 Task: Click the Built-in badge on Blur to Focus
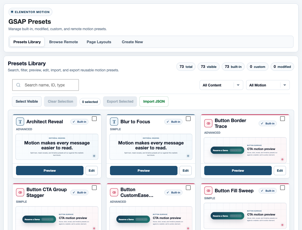(x=173, y=122)
